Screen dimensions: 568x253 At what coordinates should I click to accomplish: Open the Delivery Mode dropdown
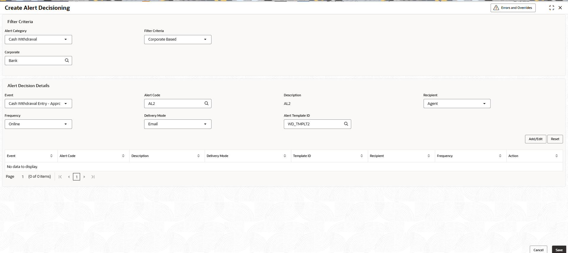(x=178, y=124)
